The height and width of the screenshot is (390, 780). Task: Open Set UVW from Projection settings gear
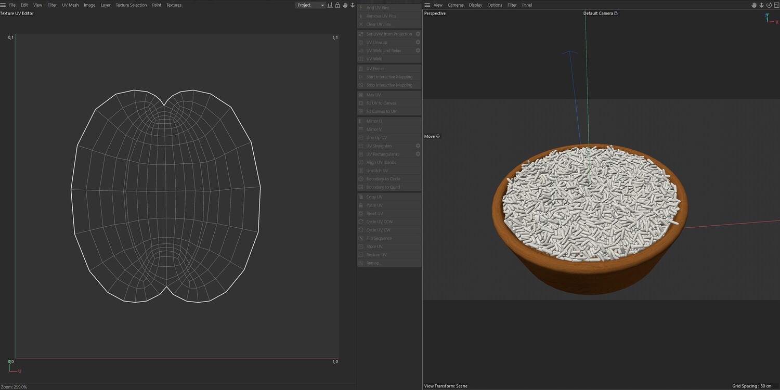coord(418,34)
